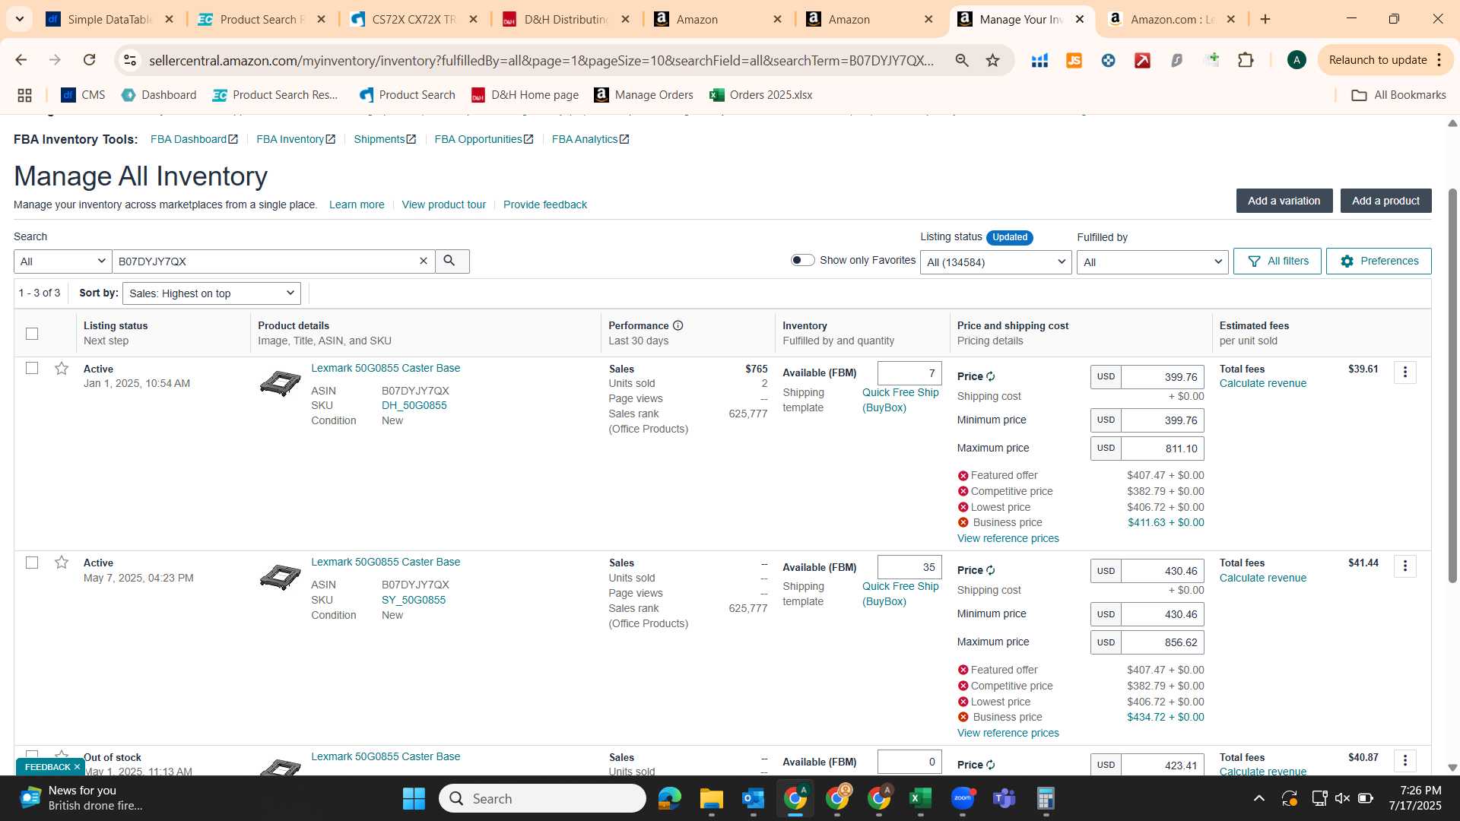Open Chrome's three-dot menu beside Relaunch to update
Viewport: 1460px width, 821px height.
point(1439,60)
